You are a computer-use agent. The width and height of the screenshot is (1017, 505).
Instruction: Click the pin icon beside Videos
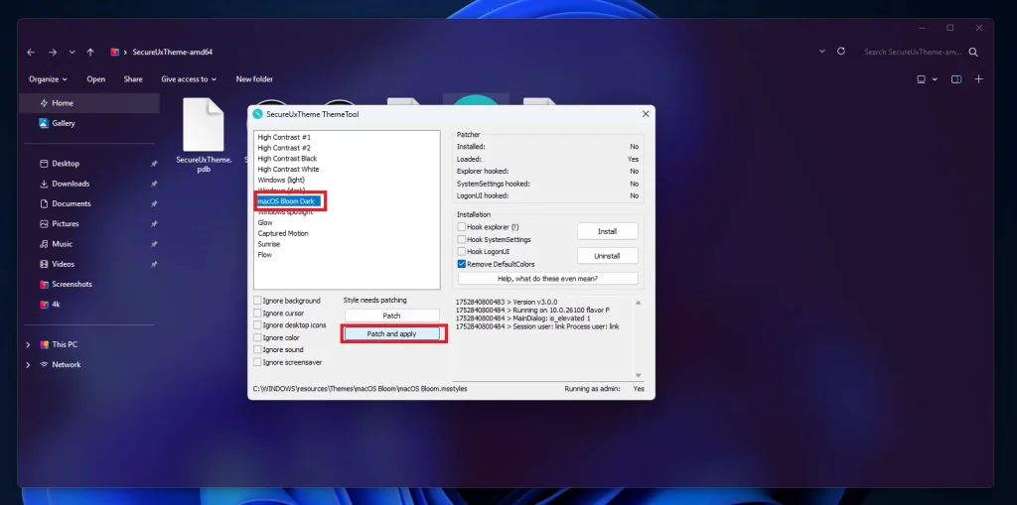[154, 265]
